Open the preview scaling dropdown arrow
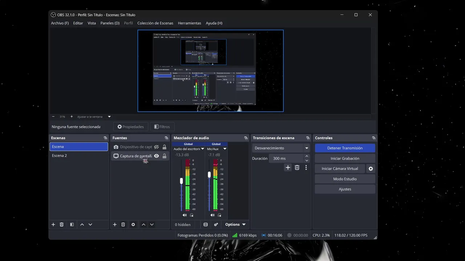The image size is (465, 261). click(109, 117)
